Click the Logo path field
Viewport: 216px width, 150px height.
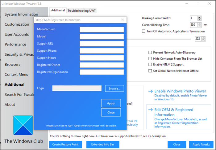(77, 88)
